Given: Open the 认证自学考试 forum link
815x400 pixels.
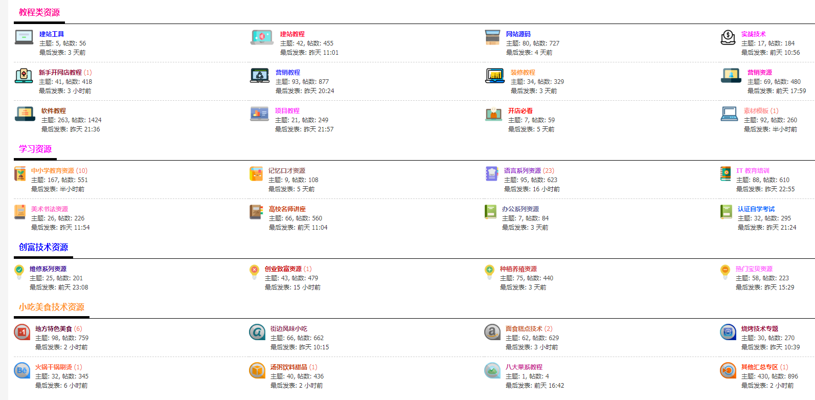Looking at the screenshot, I should pos(756,209).
